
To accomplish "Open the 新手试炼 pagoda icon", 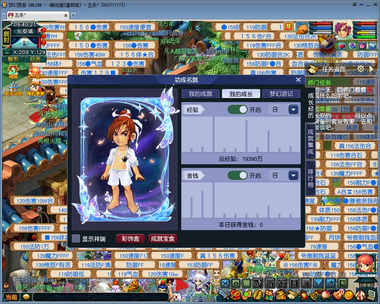I will pos(13,89).
